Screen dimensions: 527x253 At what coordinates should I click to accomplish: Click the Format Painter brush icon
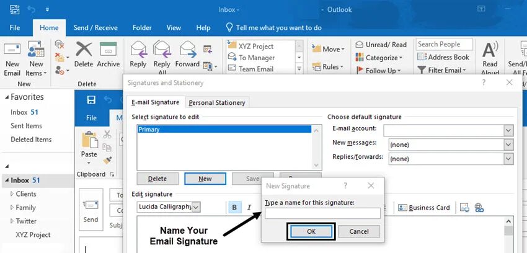[107, 160]
